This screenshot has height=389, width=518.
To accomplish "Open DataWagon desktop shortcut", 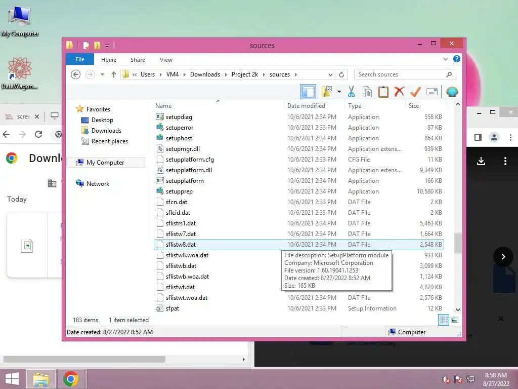I will pyautogui.click(x=20, y=73).
